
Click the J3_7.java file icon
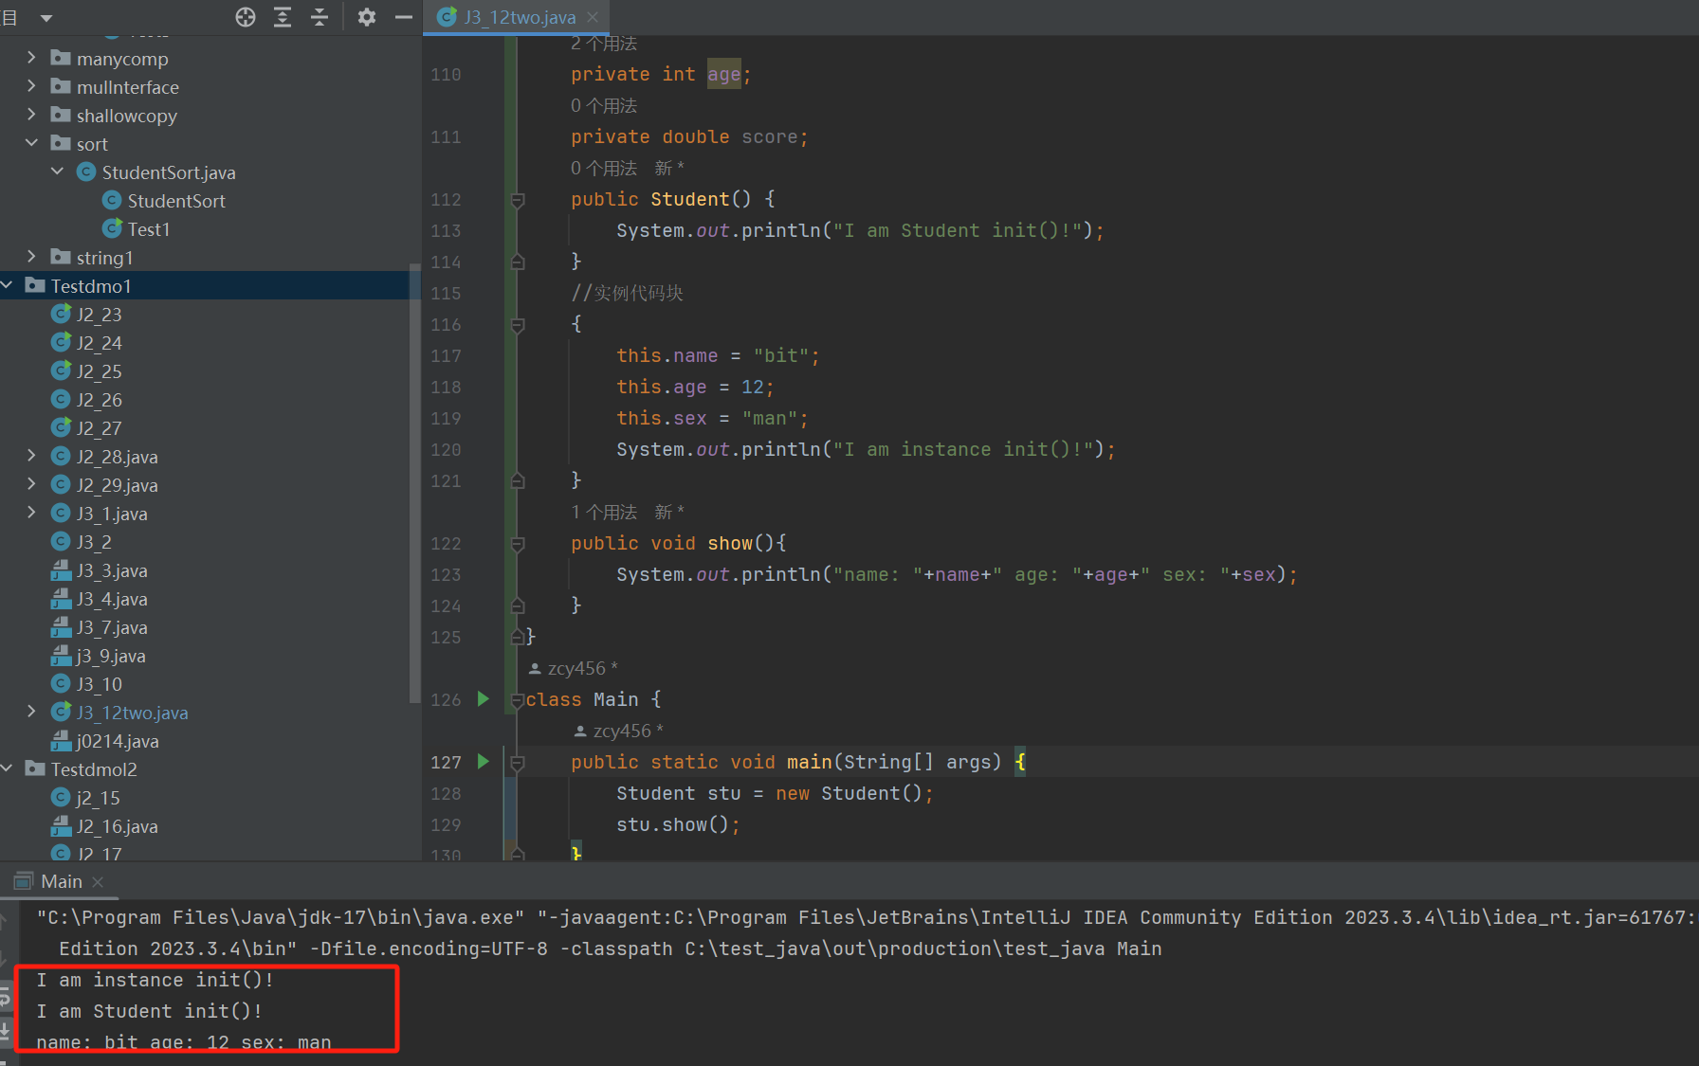[61, 626]
